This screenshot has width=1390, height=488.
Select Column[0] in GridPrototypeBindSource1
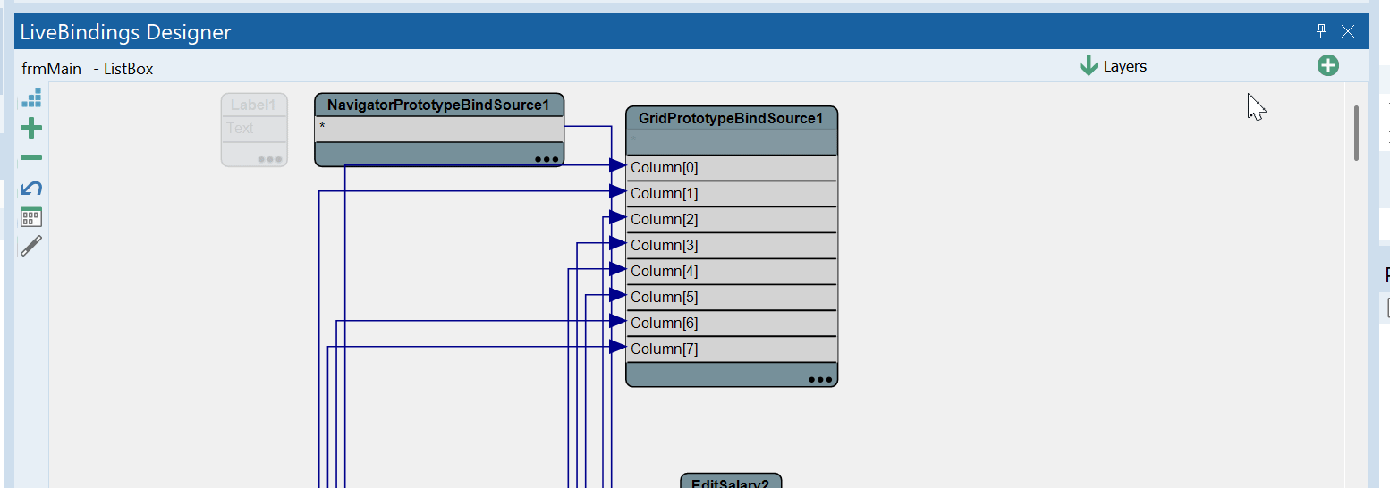click(x=732, y=168)
